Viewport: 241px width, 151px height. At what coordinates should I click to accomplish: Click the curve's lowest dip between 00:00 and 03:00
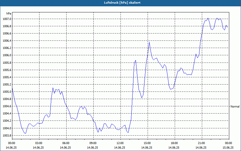coord(25,133)
